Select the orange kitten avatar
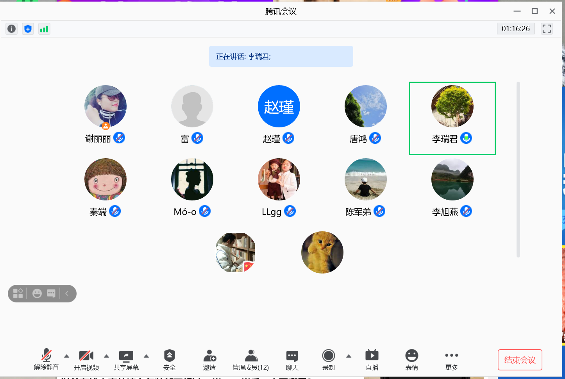 [x=322, y=252]
